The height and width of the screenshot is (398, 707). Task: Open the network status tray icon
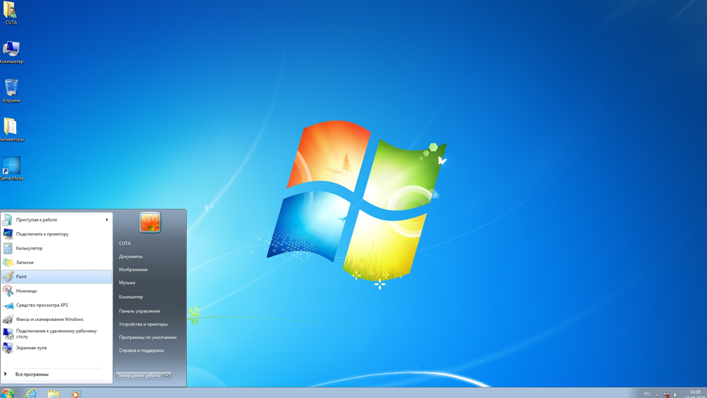tap(666, 394)
